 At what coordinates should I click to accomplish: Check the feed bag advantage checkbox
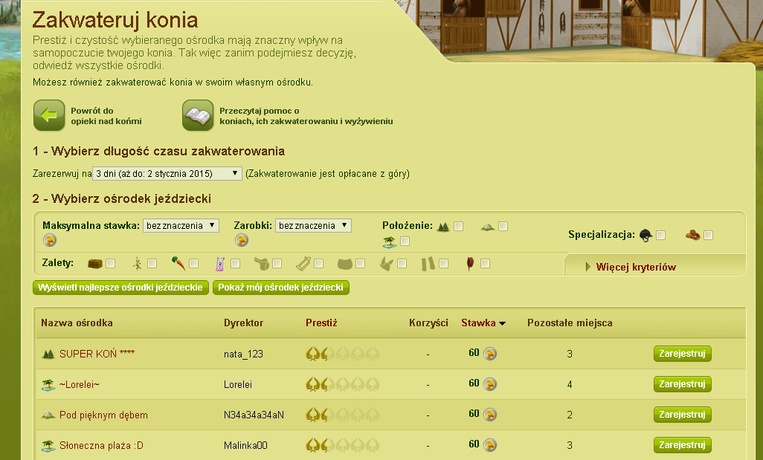[236, 264]
